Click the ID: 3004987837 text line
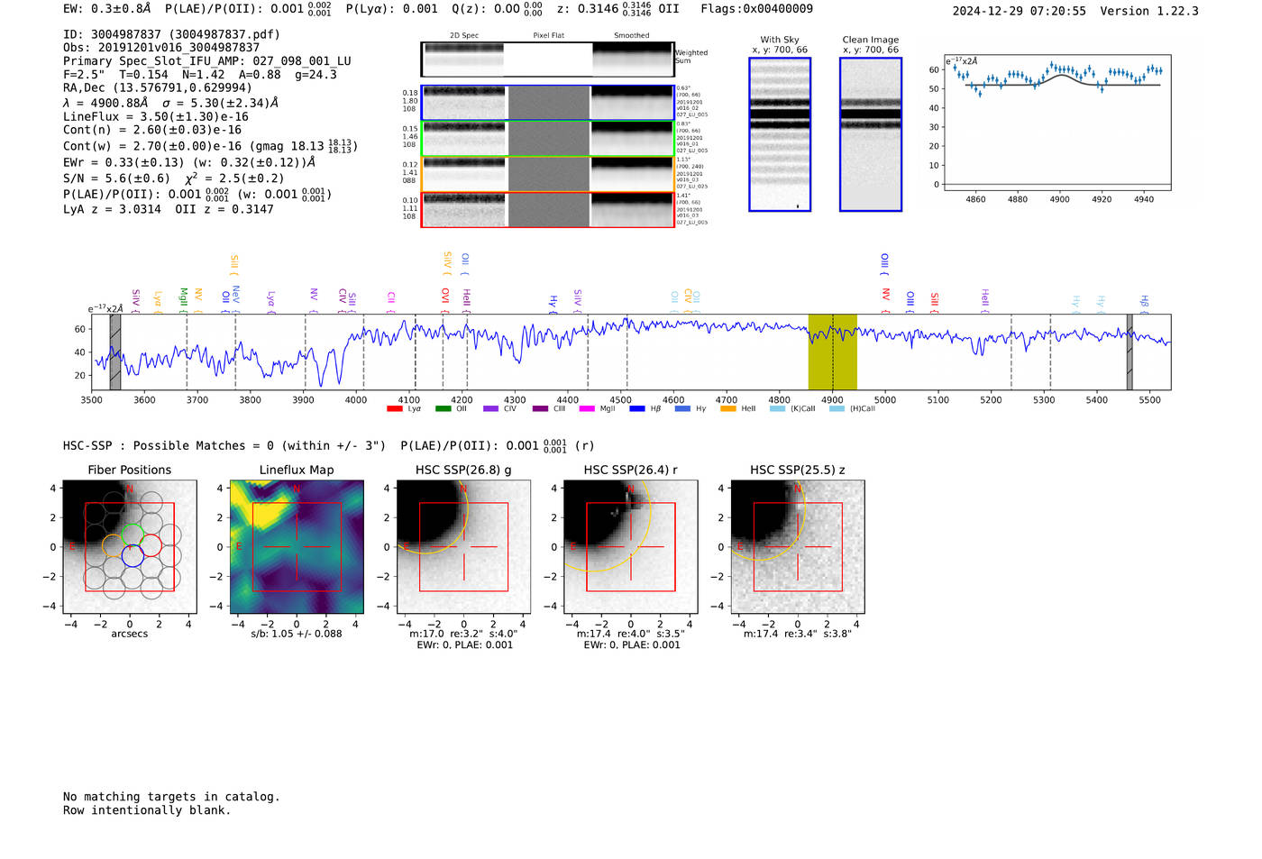The image size is (1262, 859). coord(171,34)
